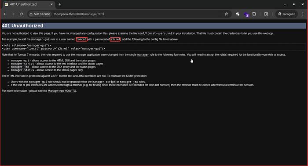Screen dimensions: 308x166
Task: Open the Extensions puzzle menu
Action: (254, 14)
